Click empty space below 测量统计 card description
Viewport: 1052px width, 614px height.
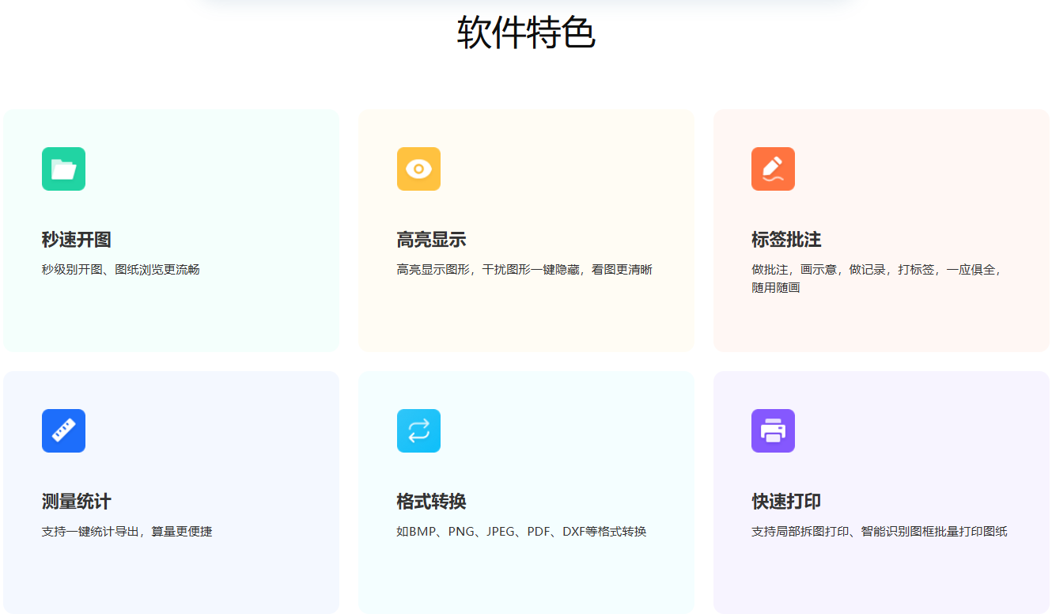tap(171, 578)
